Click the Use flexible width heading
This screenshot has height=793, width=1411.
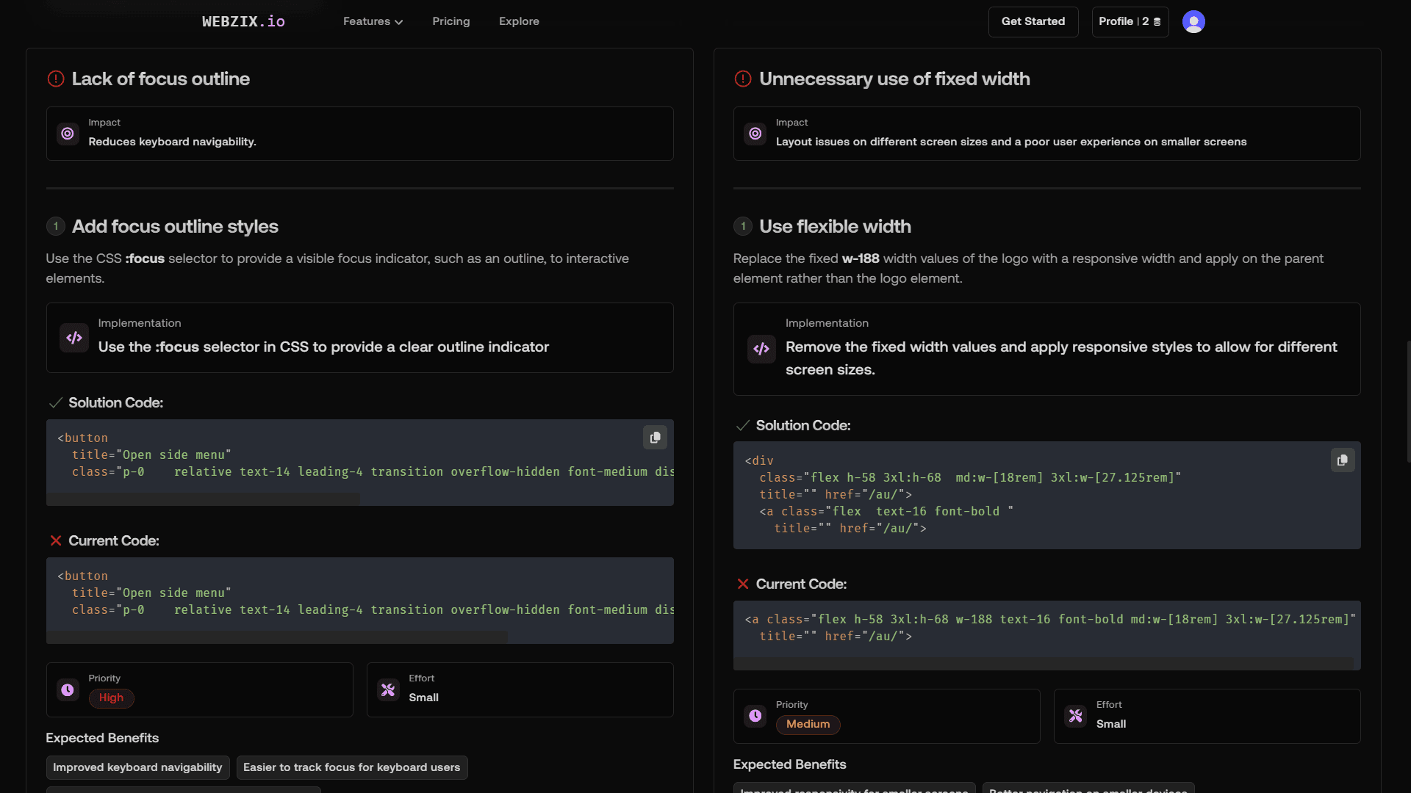(835, 226)
